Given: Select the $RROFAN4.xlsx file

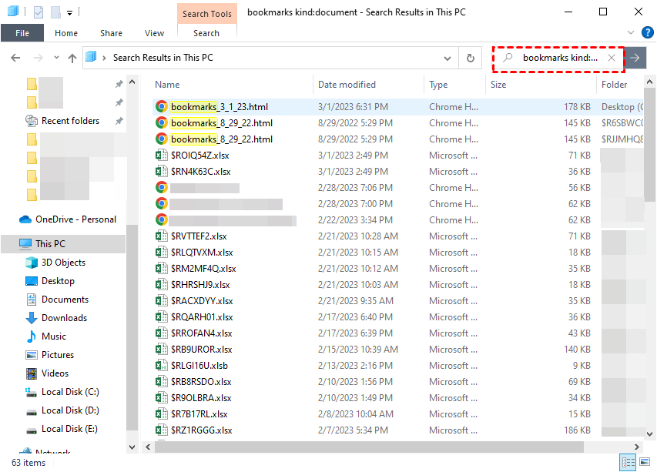Looking at the screenshot, I should point(201,333).
